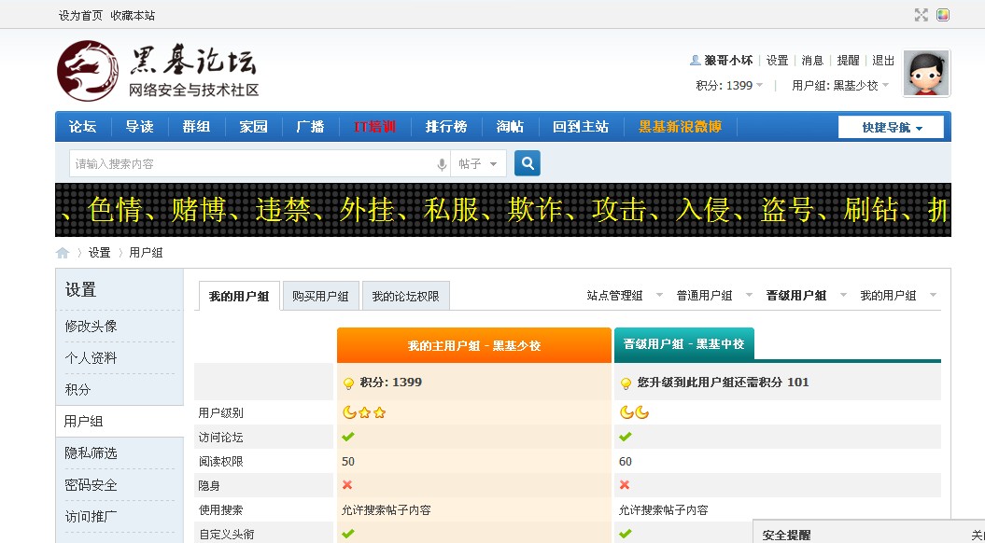Switch to the 我的论坛权限 tab
The image size is (985, 543).
coord(405,297)
